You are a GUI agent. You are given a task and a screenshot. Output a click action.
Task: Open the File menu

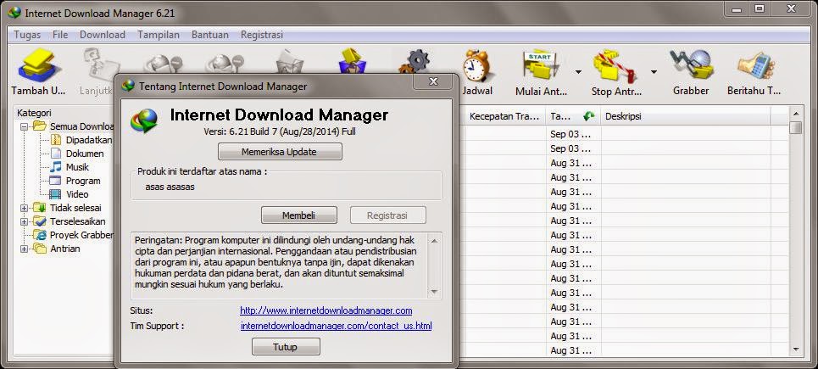pos(60,35)
